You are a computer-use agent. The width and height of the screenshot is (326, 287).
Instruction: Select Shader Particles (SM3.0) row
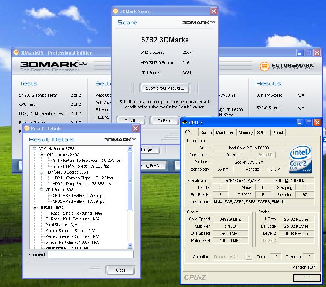tap(72, 242)
